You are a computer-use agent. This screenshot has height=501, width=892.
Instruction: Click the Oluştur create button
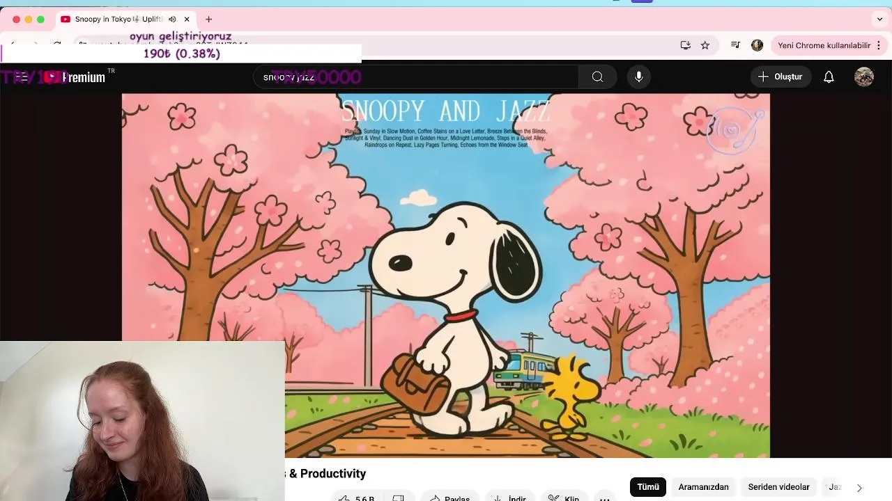click(x=780, y=77)
